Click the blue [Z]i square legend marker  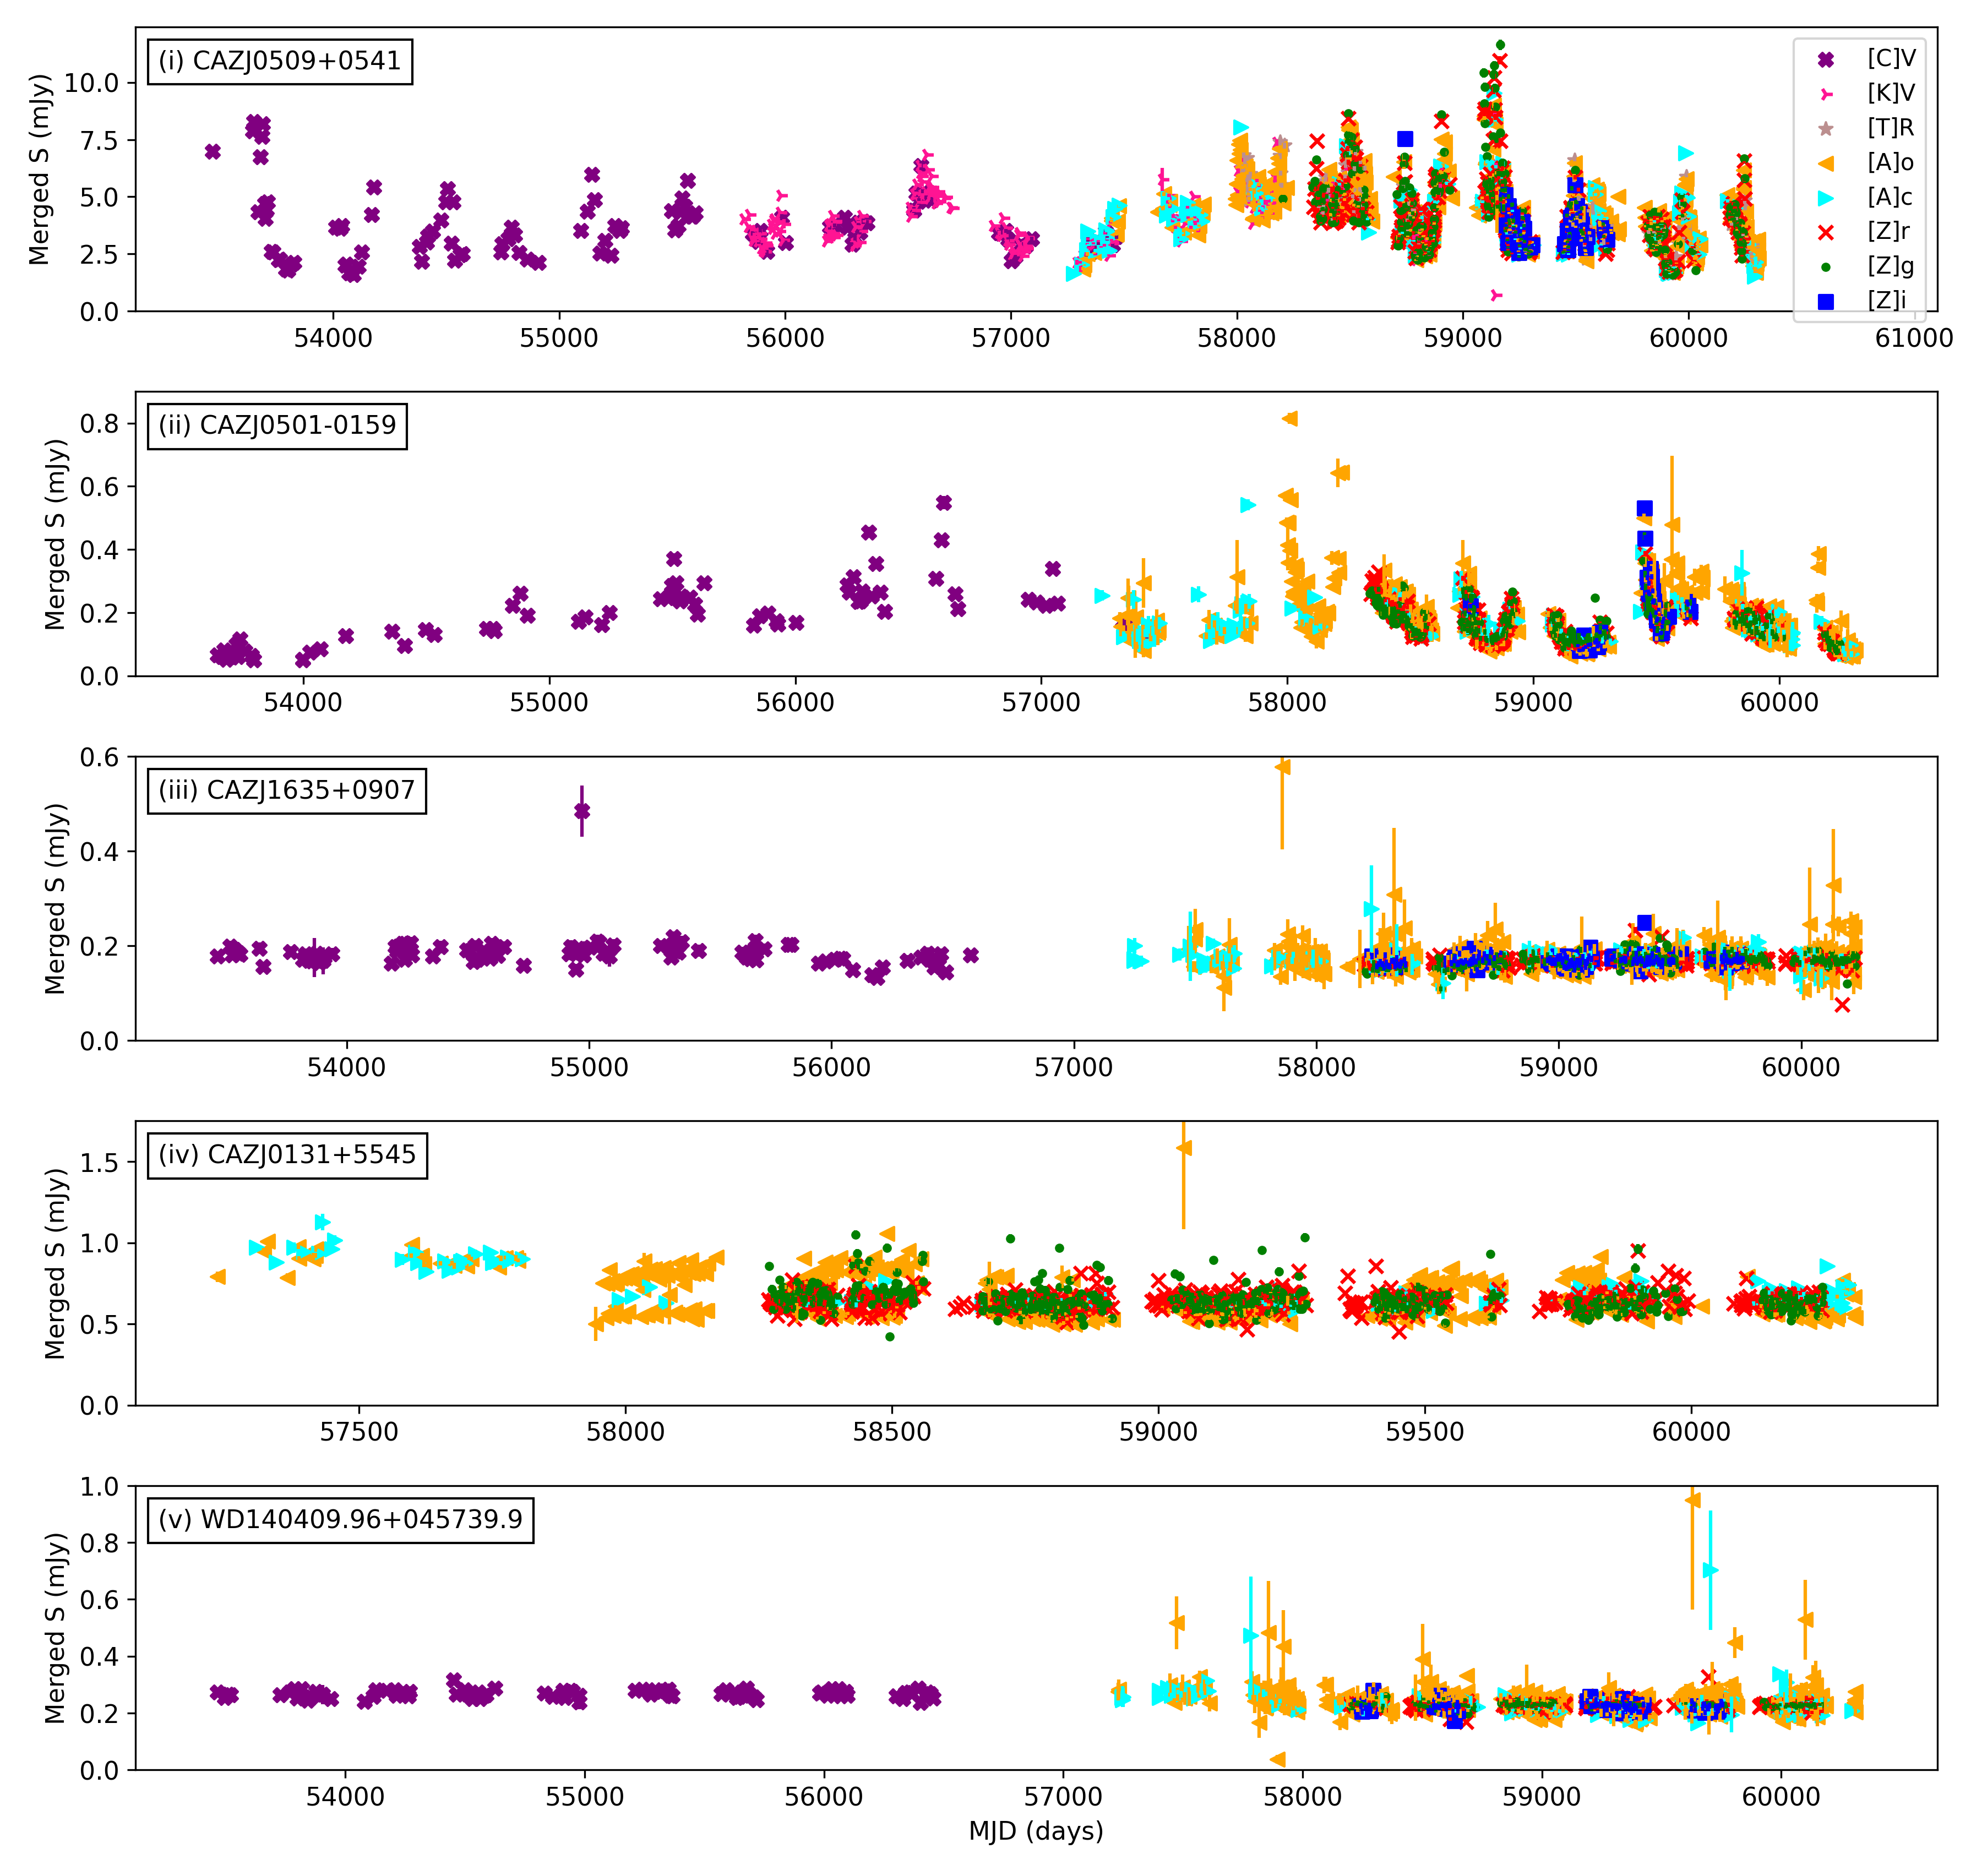pos(1826,301)
